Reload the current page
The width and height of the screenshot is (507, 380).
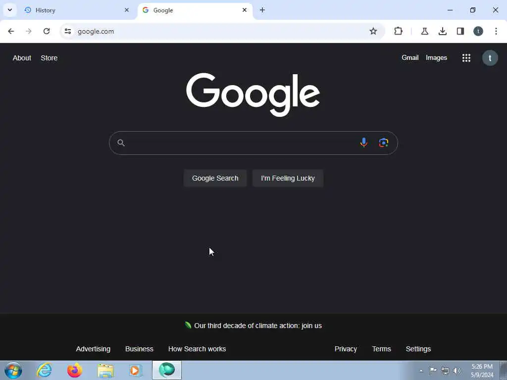coord(47,31)
